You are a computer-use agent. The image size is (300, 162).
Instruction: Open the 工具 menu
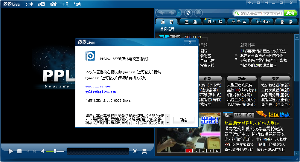pyautogui.click(x=65, y=4)
